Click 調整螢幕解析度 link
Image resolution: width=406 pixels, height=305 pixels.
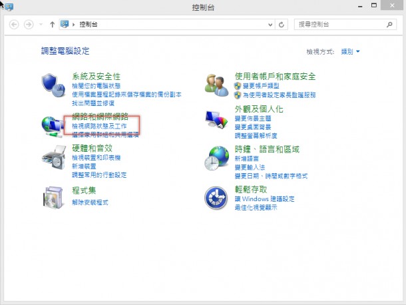coord(256,136)
